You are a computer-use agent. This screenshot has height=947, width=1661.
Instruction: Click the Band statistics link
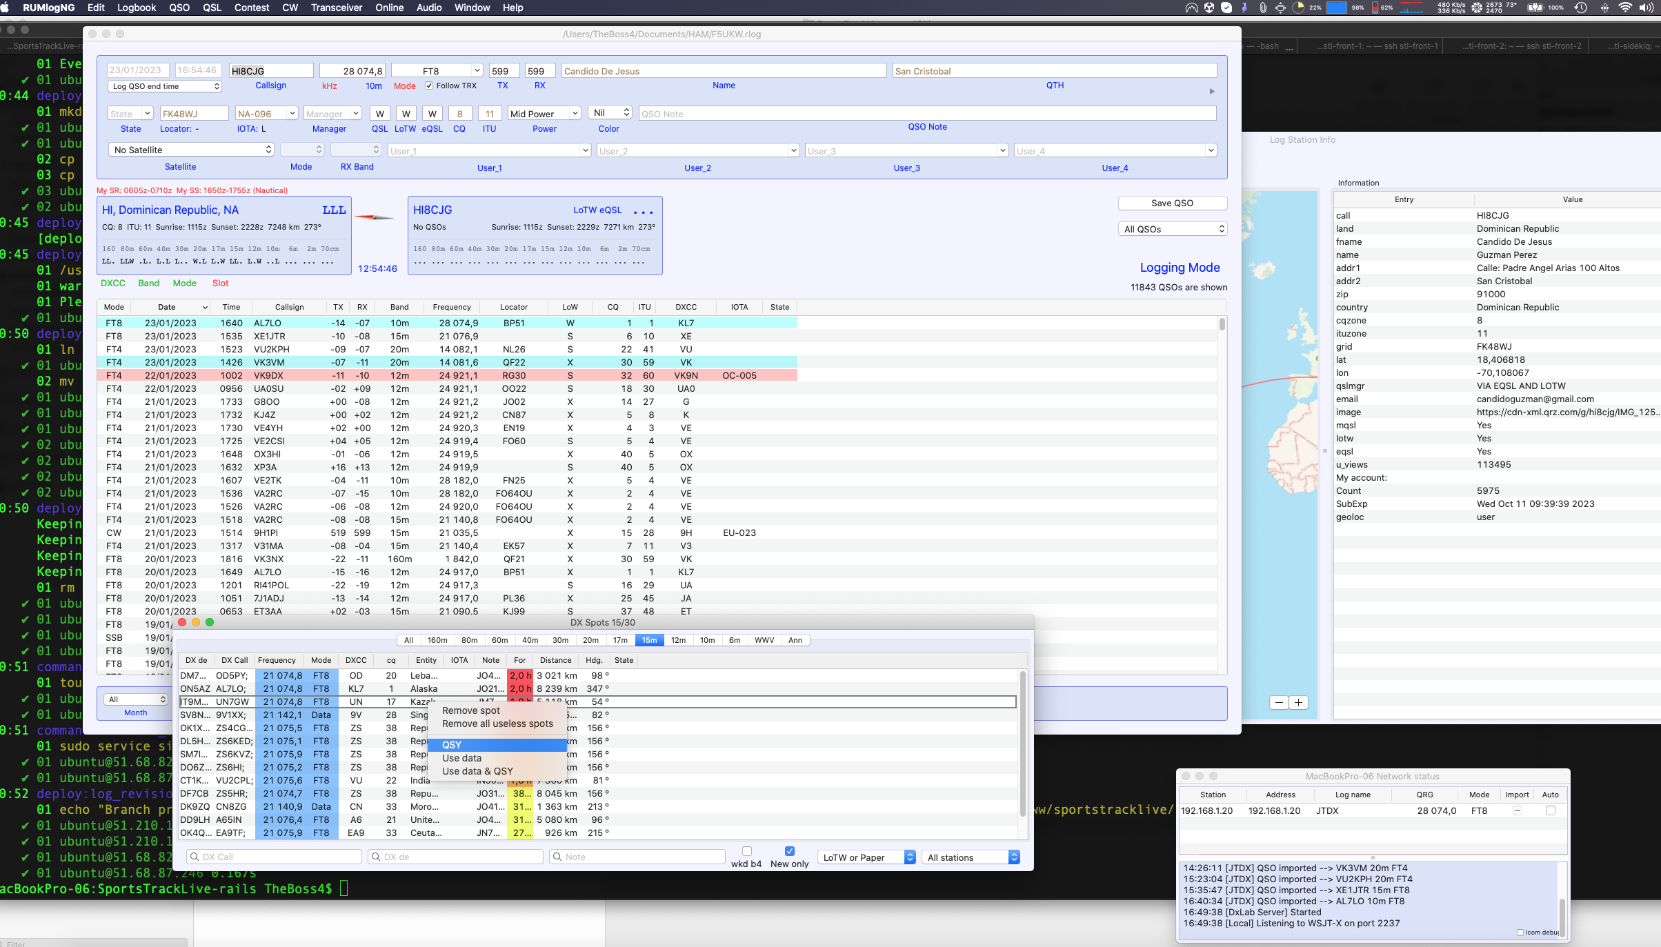pyautogui.click(x=148, y=283)
